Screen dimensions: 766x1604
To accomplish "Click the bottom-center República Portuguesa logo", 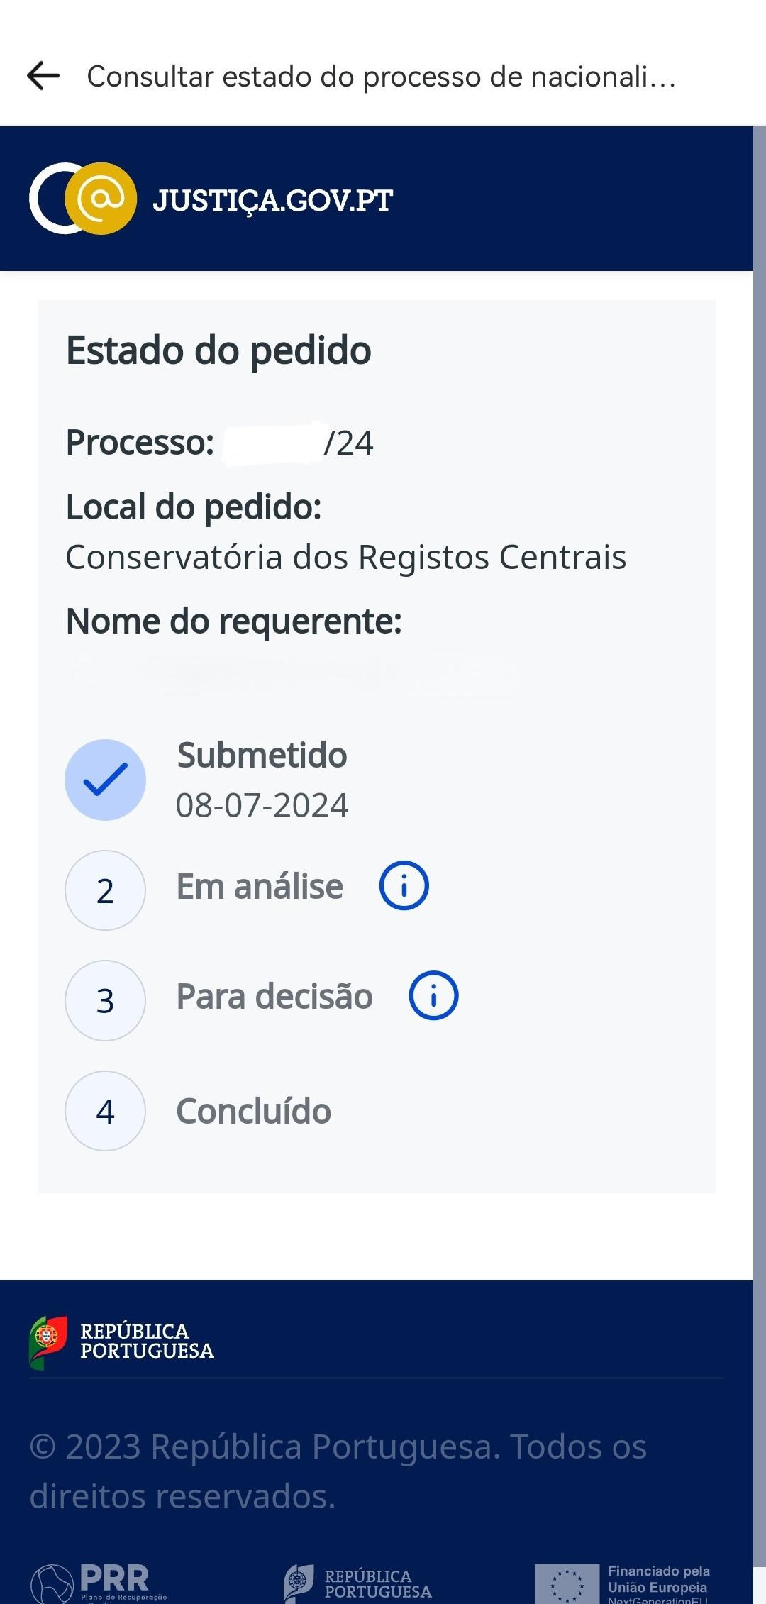I will (358, 1583).
